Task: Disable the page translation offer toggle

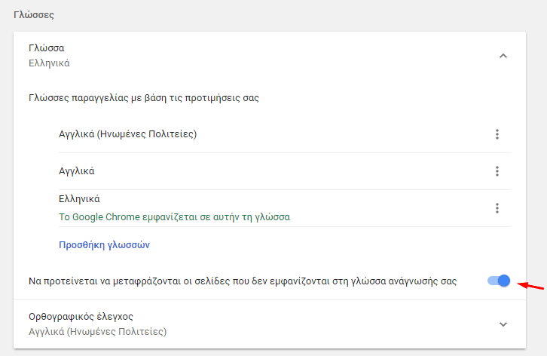Action: coord(499,281)
